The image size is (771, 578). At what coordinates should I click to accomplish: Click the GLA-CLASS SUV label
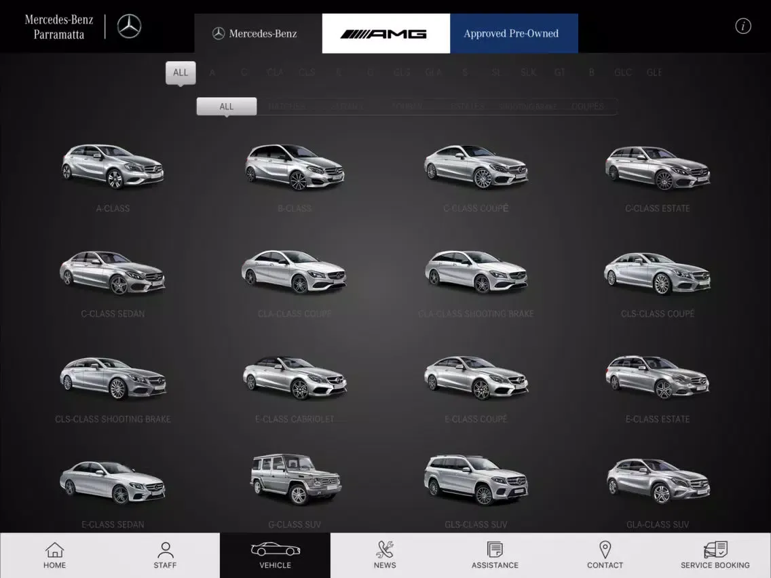coord(658,524)
